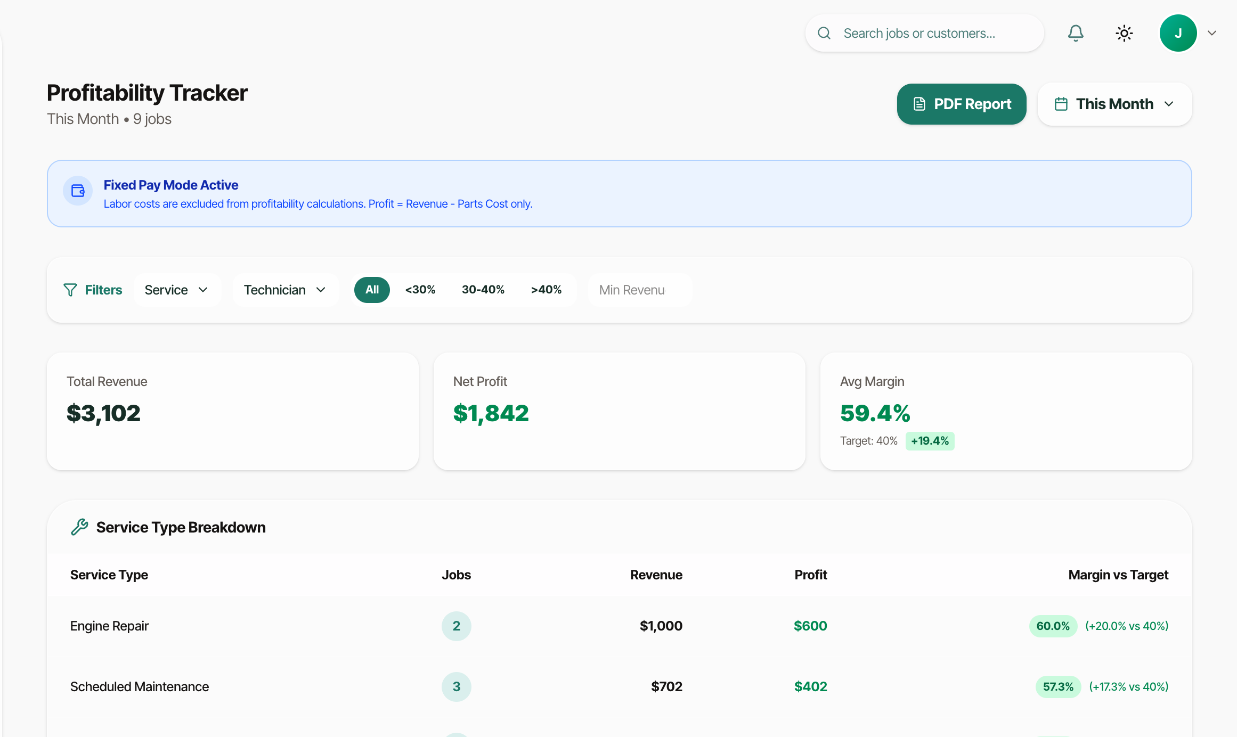
Task: Click the document icon on PDF Report
Action: pyautogui.click(x=919, y=104)
